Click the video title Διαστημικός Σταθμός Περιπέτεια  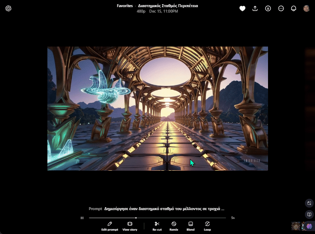(168, 6)
